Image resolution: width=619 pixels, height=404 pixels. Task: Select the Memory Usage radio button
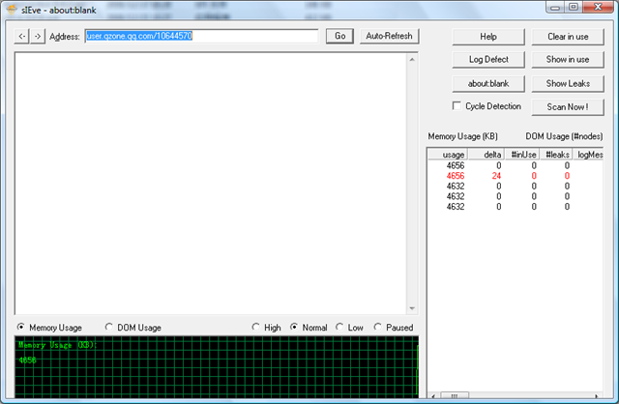22,328
